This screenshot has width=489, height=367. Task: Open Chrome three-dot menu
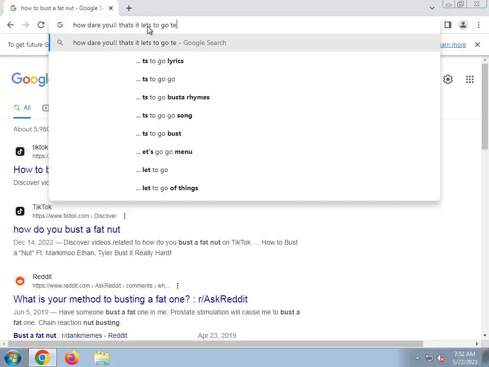[x=478, y=25]
